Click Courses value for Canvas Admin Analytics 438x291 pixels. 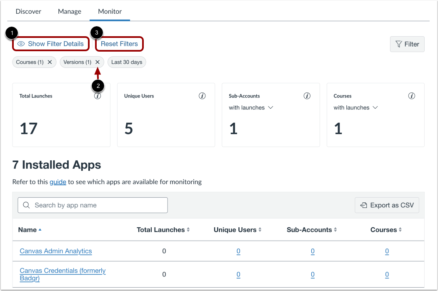click(x=387, y=251)
